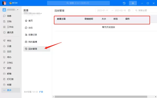The width and height of the screenshot is (157, 98).
Task: Select 回放管理 in live menu
Action: point(37,49)
